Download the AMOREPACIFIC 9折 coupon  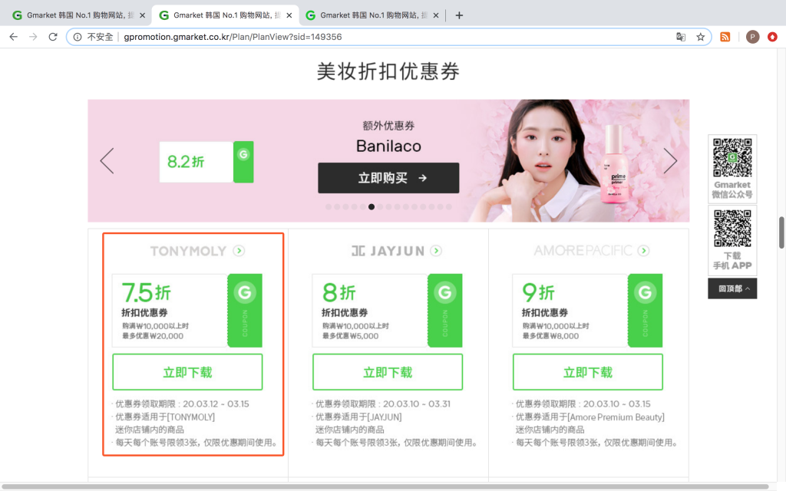tap(588, 372)
